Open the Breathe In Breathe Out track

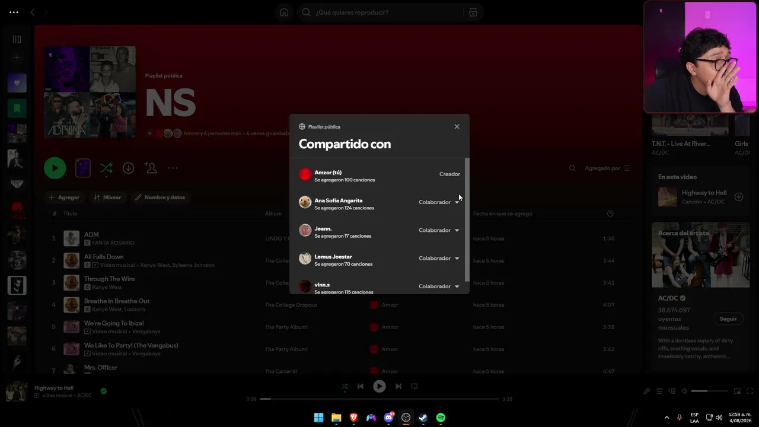(x=117, y=301)
